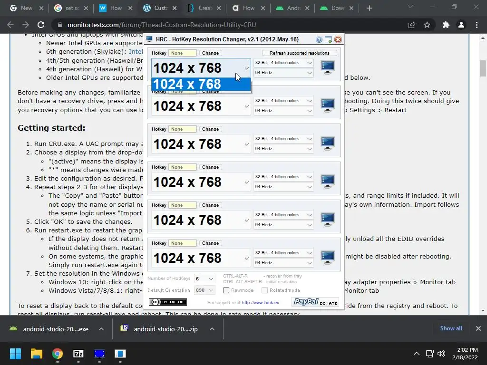Minimize HRC to tray via title bar icon
The width and height of the screenshot is (487, 365).
click(x=328, y=39)
